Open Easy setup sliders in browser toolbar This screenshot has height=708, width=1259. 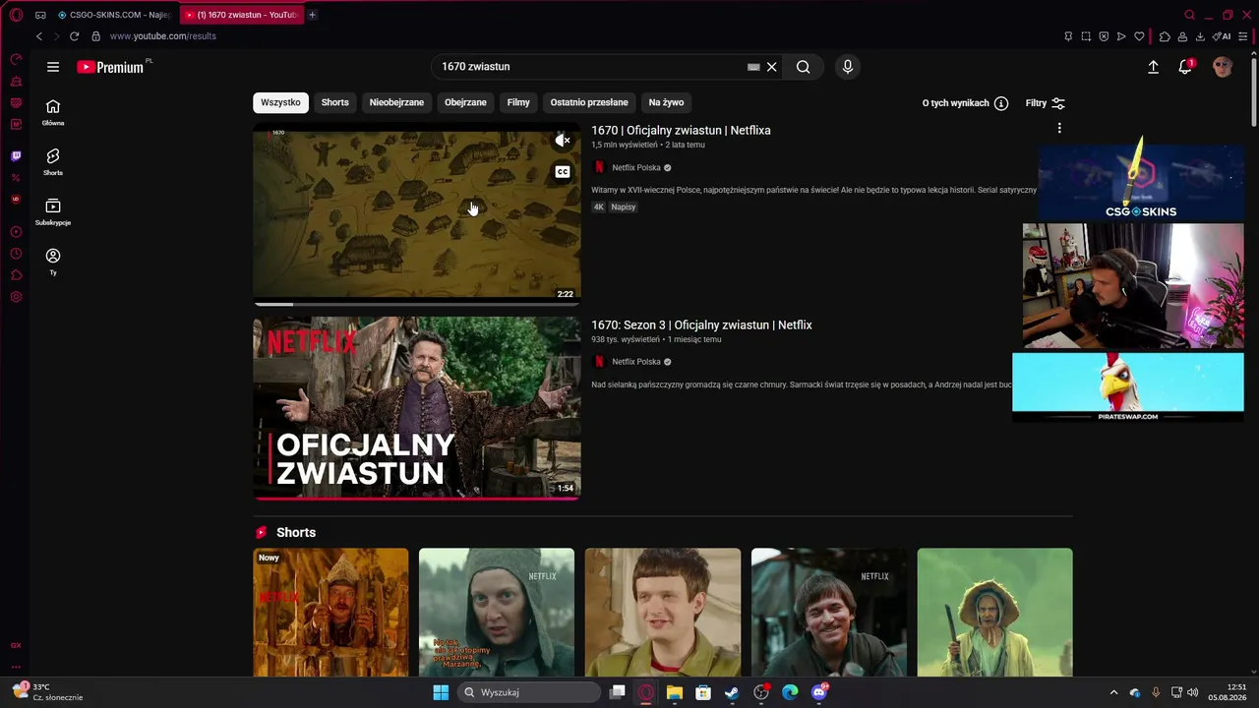[x=1243, y=36]
